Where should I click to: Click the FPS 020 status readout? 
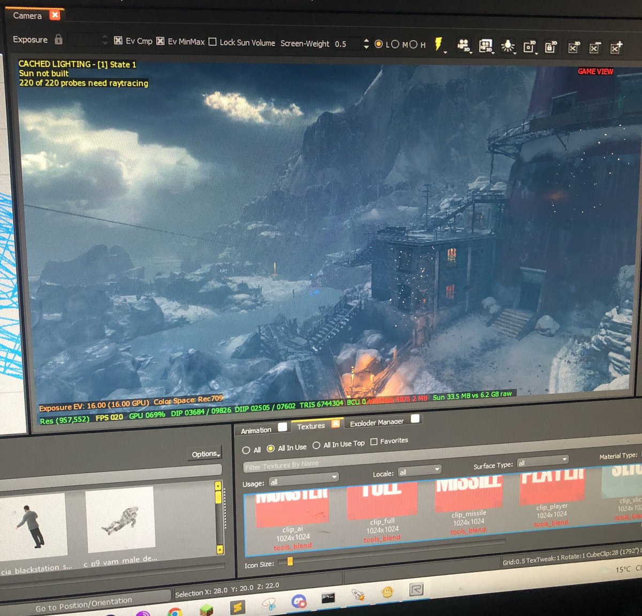click(x=109, y=418)
